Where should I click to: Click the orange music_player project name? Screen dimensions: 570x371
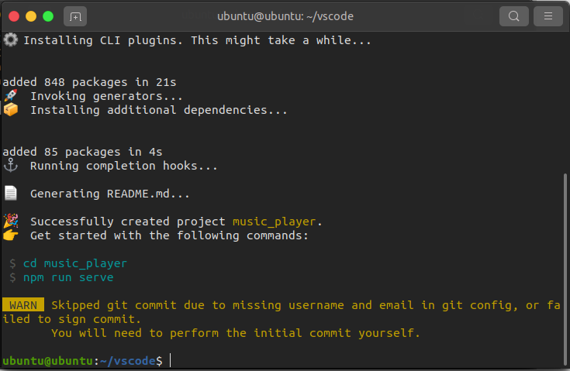pos(275,222)
